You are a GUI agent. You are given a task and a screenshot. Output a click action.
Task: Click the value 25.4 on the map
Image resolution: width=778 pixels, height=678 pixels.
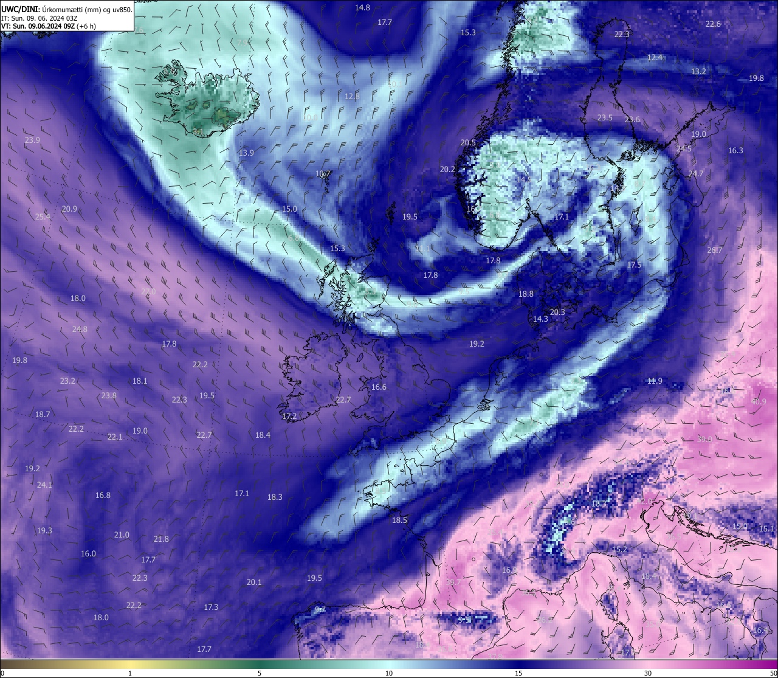(x=43, y=217)
